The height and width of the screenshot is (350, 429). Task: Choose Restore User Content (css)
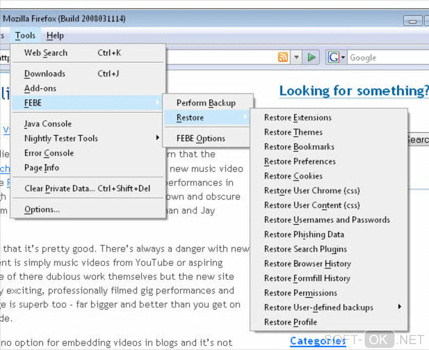[x=329, y=205]
